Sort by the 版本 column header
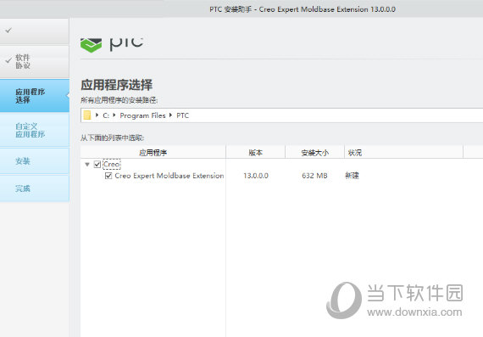This screenshot has height=337, width=483. pos(256,153)
